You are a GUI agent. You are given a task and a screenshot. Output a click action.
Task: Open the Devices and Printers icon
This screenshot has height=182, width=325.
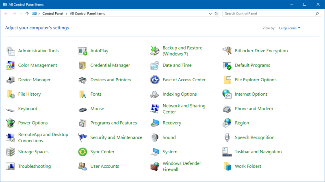coord(82,80)
